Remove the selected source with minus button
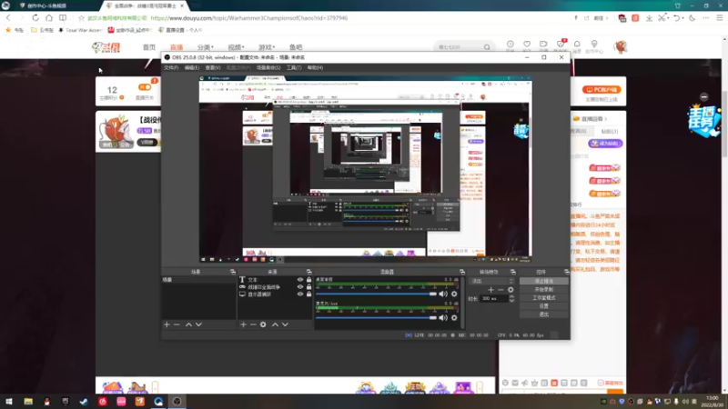 pyautogui.click(x=253, y=324)
